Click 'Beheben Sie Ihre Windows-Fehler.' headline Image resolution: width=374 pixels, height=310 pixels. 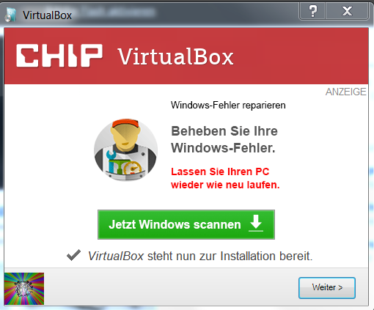(224, 139)
